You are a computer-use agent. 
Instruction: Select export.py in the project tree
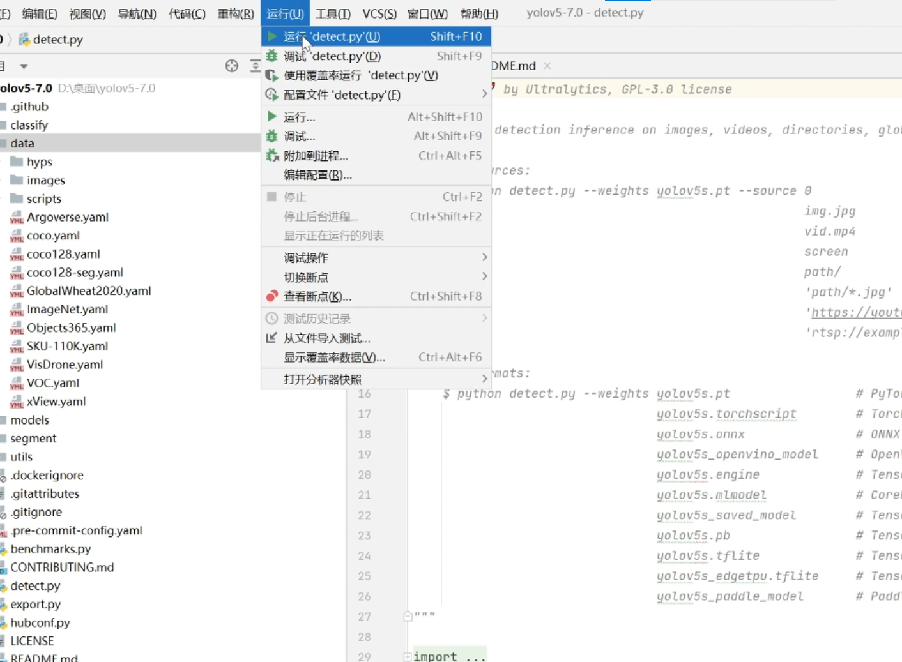(x=35, y=605)
